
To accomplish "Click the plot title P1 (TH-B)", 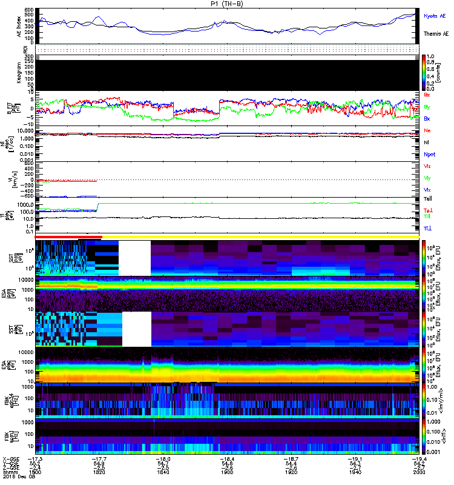I will [x=226, y=4].
